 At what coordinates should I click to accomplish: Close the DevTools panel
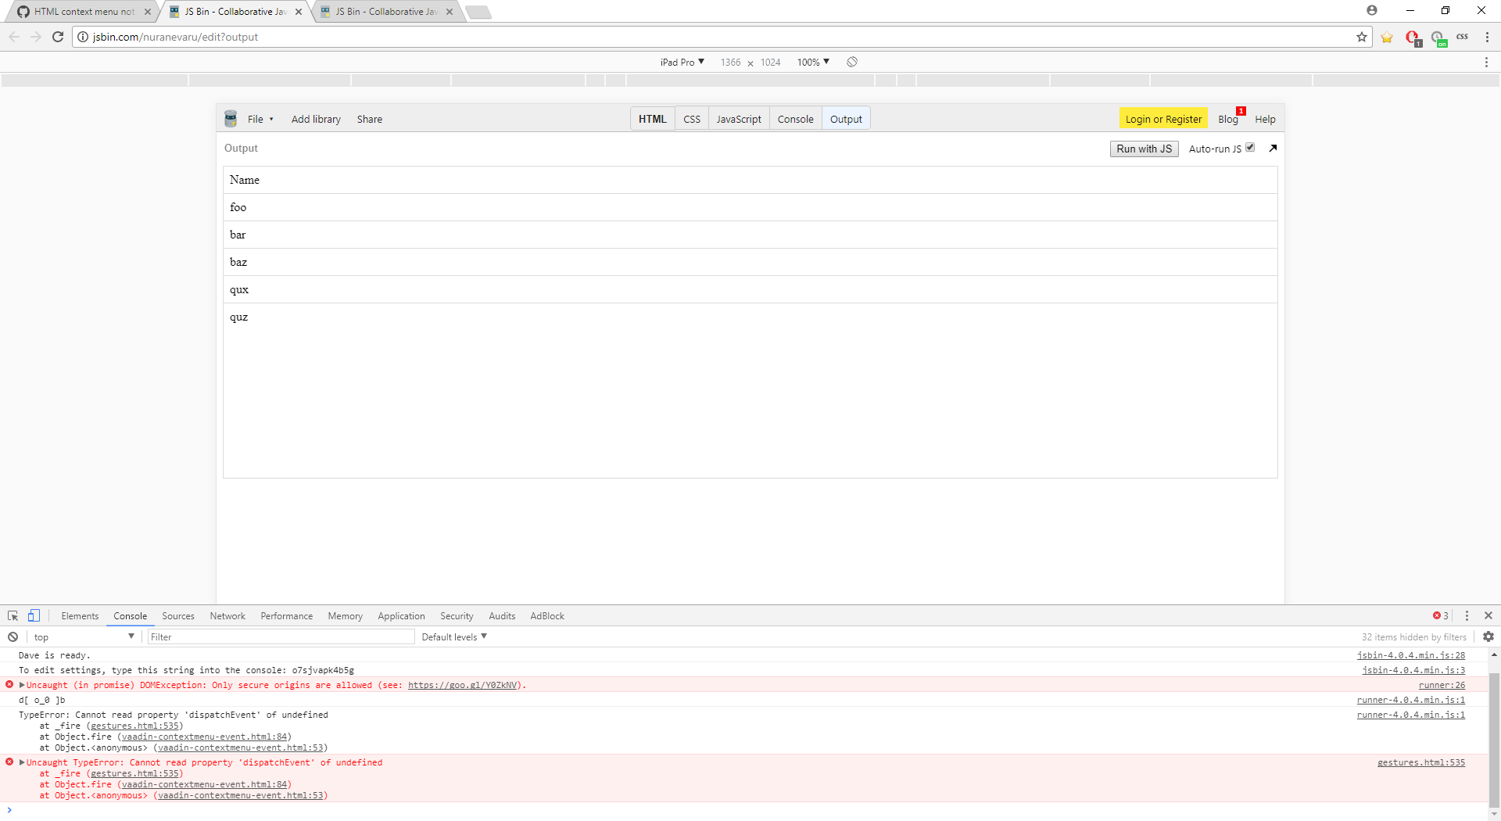coord(1488,616)
